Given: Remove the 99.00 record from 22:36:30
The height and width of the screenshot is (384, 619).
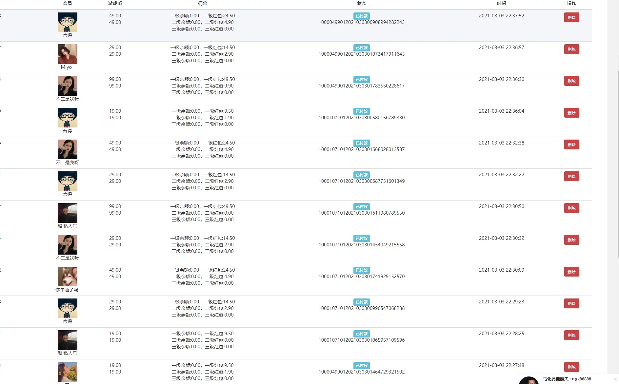Looking at the screenshot, I should [571, 81].
